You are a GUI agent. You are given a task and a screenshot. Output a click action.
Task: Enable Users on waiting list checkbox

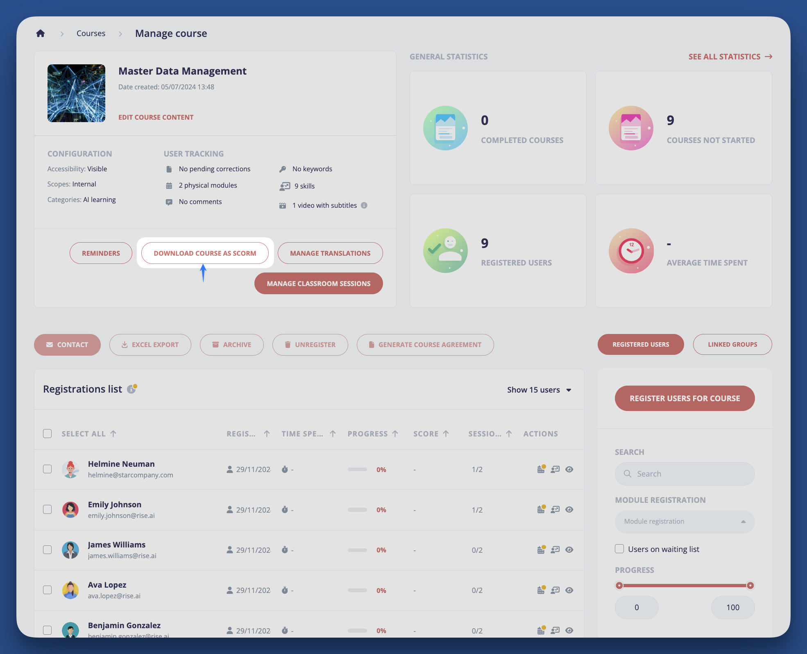pyautogui.click(x=619, y=549)
